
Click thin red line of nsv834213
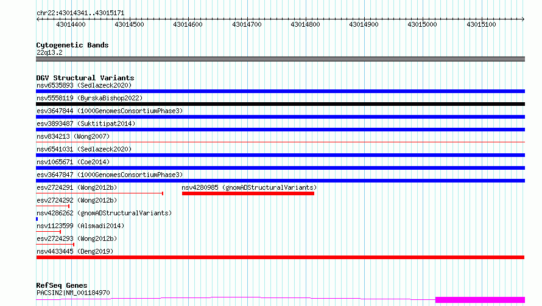pyautogui.click(x=280, y=142)
